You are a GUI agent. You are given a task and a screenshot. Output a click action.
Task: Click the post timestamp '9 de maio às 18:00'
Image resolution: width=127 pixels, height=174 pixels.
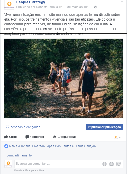(78, 7)
